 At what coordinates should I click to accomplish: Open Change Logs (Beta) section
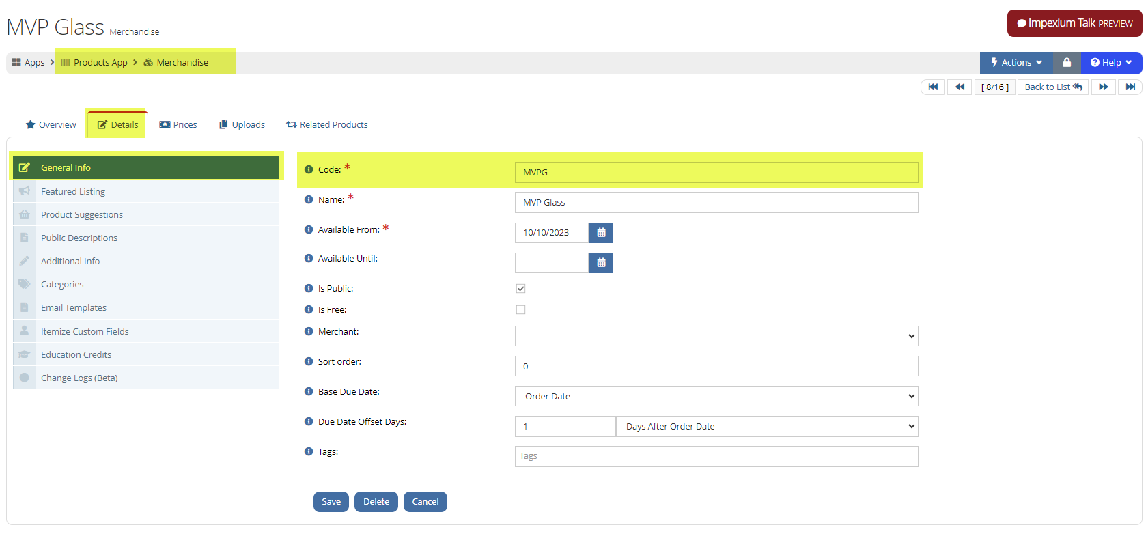[x=146, y=378]
